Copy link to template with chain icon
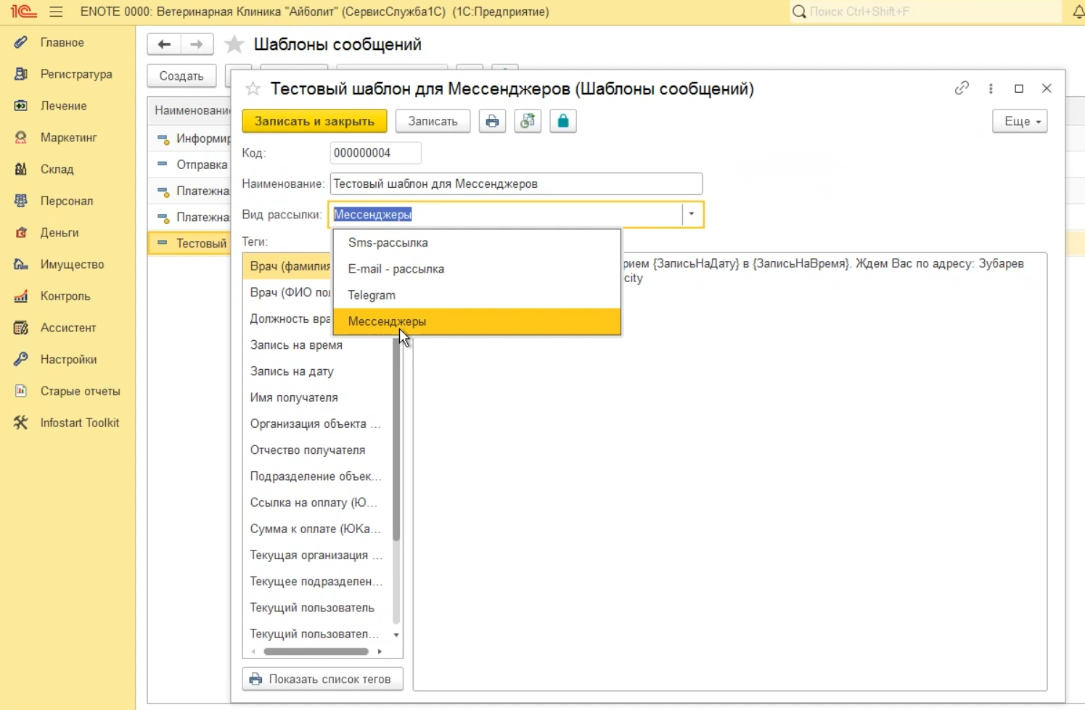The height and width of the screenshot is (710, 1085). pos(962,88)
